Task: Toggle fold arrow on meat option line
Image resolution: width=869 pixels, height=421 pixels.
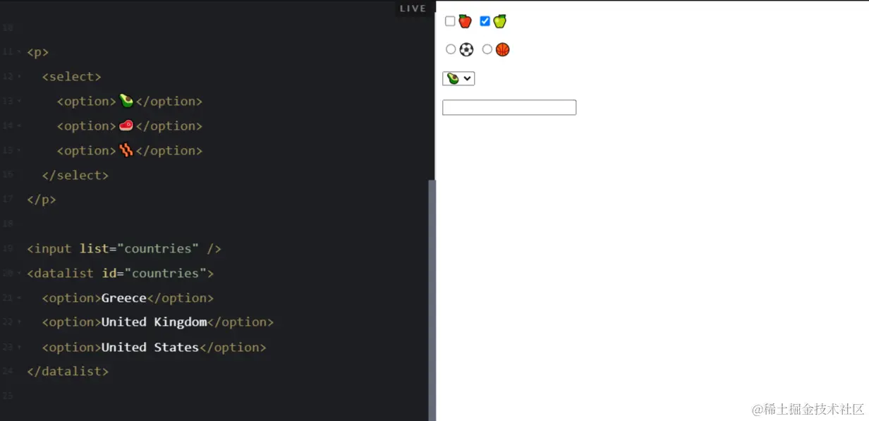Action: (19, 126)
